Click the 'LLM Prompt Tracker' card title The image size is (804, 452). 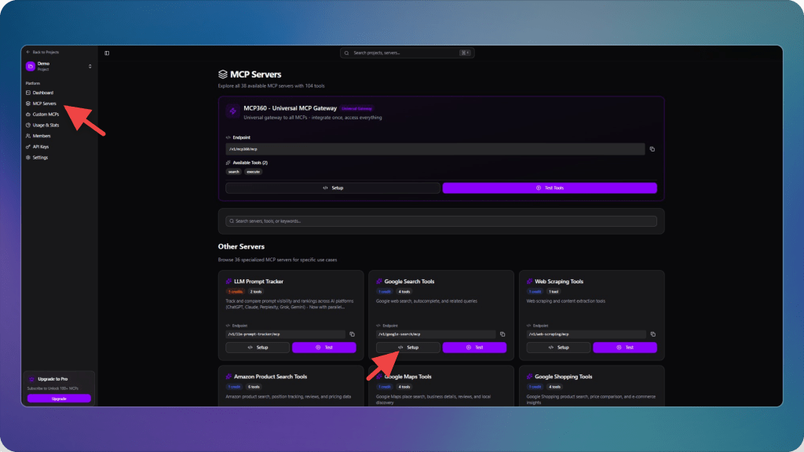tap(258, 282)
